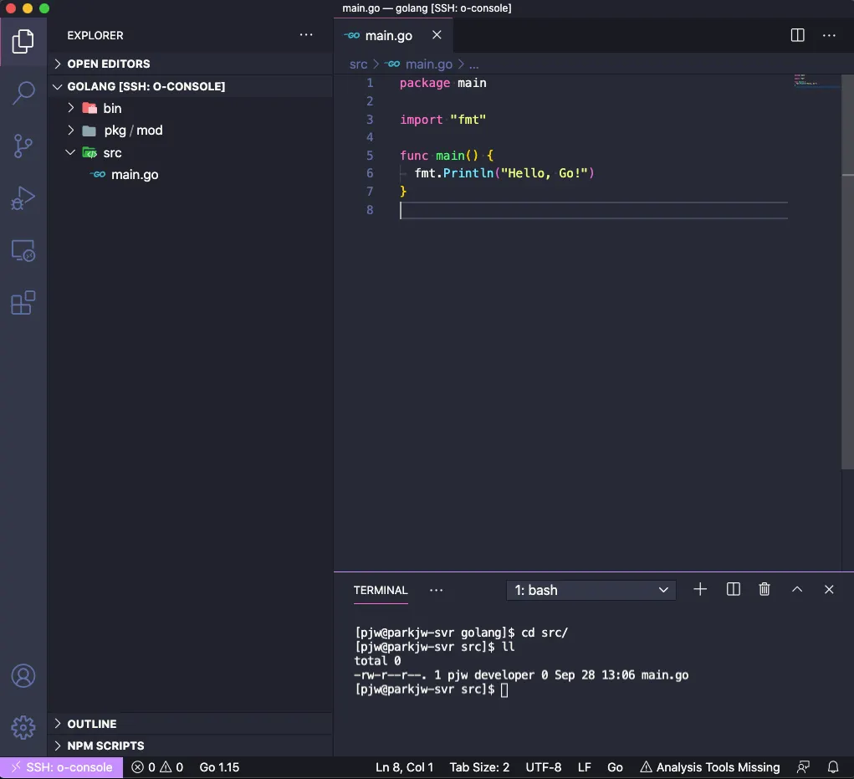The image size is (854, 779).
Task: Open the Search view in activity bar
Action: coord(23,93)
